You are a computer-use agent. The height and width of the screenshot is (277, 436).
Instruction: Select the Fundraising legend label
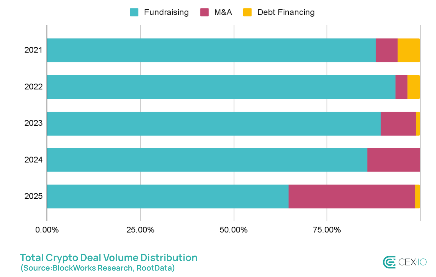click(x=166, y=12)
